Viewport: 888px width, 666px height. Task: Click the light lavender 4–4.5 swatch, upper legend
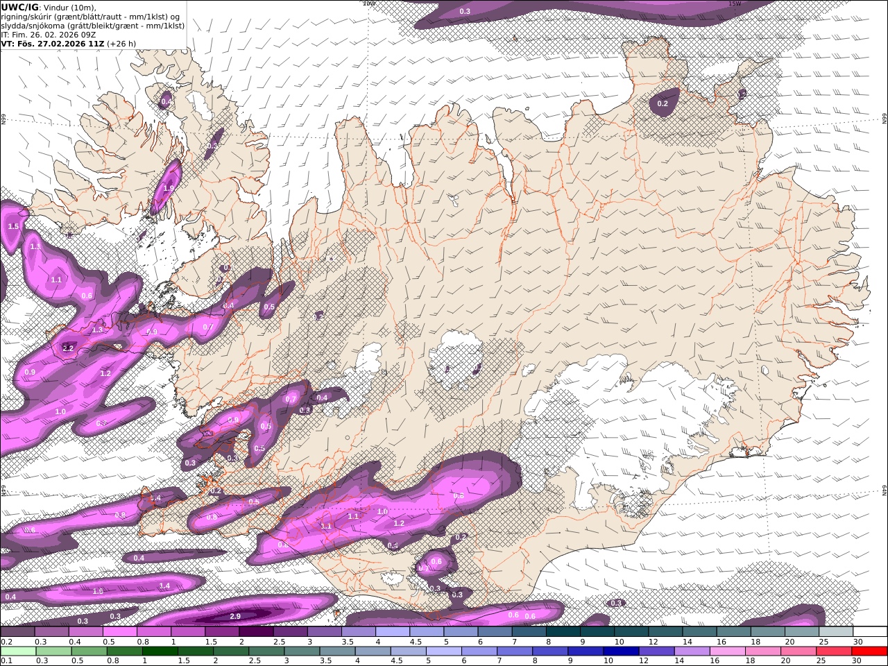(393, 631)
